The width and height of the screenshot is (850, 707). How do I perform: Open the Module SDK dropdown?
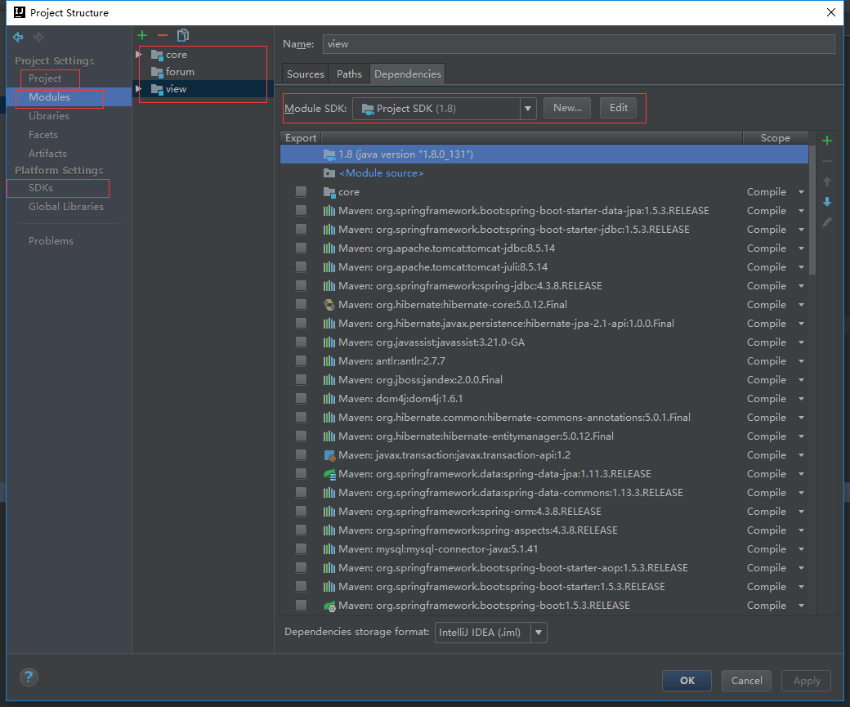527,107
